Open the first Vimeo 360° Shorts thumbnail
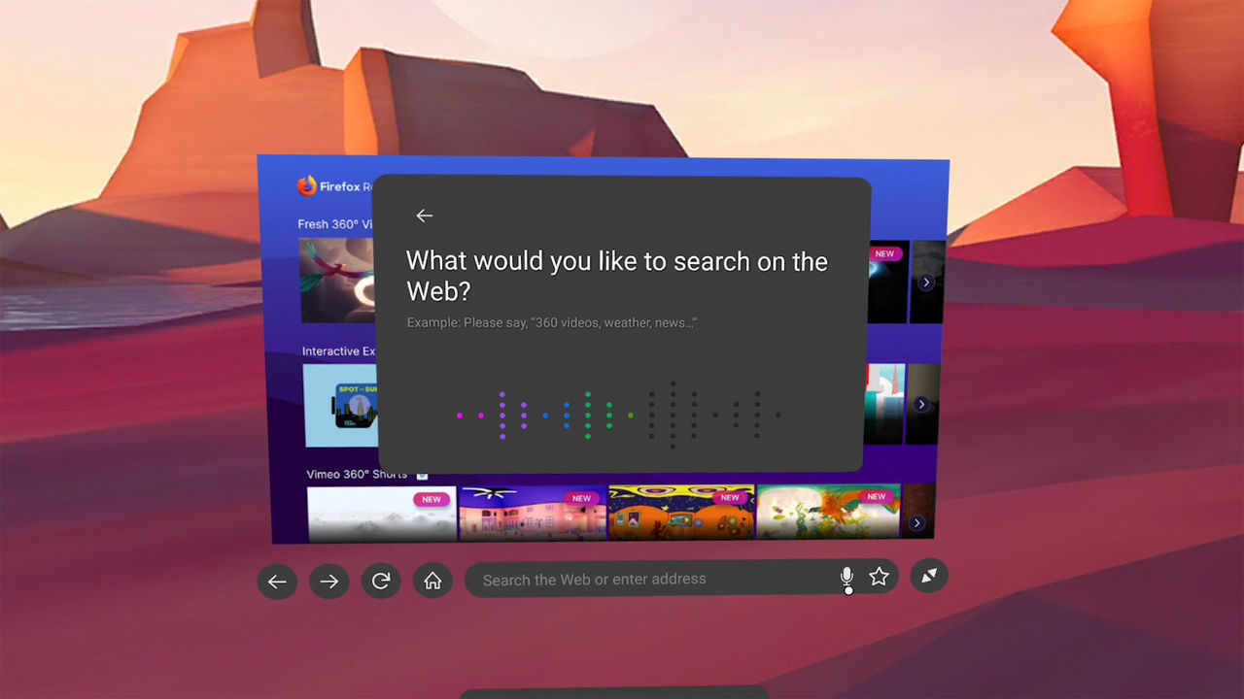Screen dimensions: 1244x699 [381, 513]
